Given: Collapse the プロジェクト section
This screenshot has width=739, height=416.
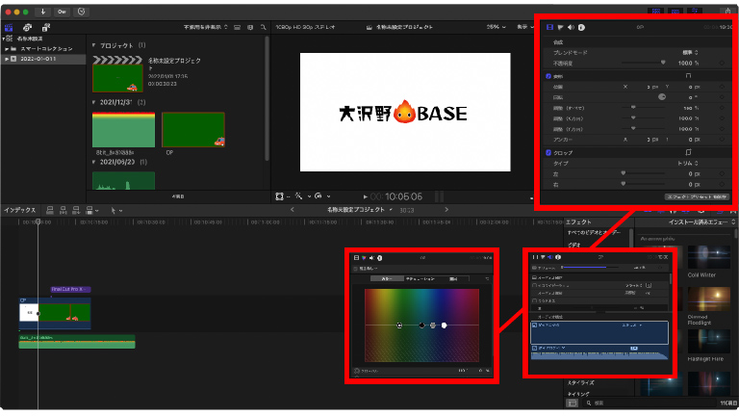Looking at the screenshot, I should pos(93,45).
